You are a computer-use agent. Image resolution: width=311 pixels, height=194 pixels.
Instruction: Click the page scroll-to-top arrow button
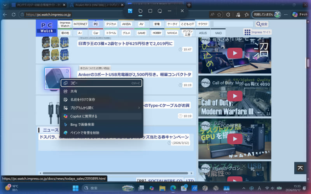300,168
